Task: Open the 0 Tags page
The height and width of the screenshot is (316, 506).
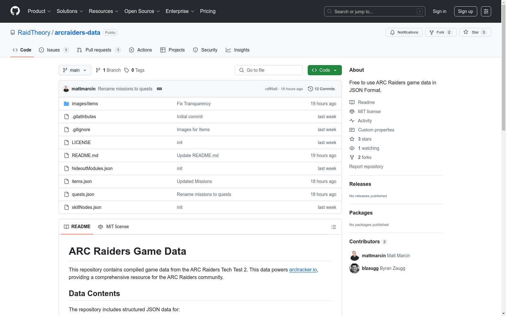Action: pos(134,70)
